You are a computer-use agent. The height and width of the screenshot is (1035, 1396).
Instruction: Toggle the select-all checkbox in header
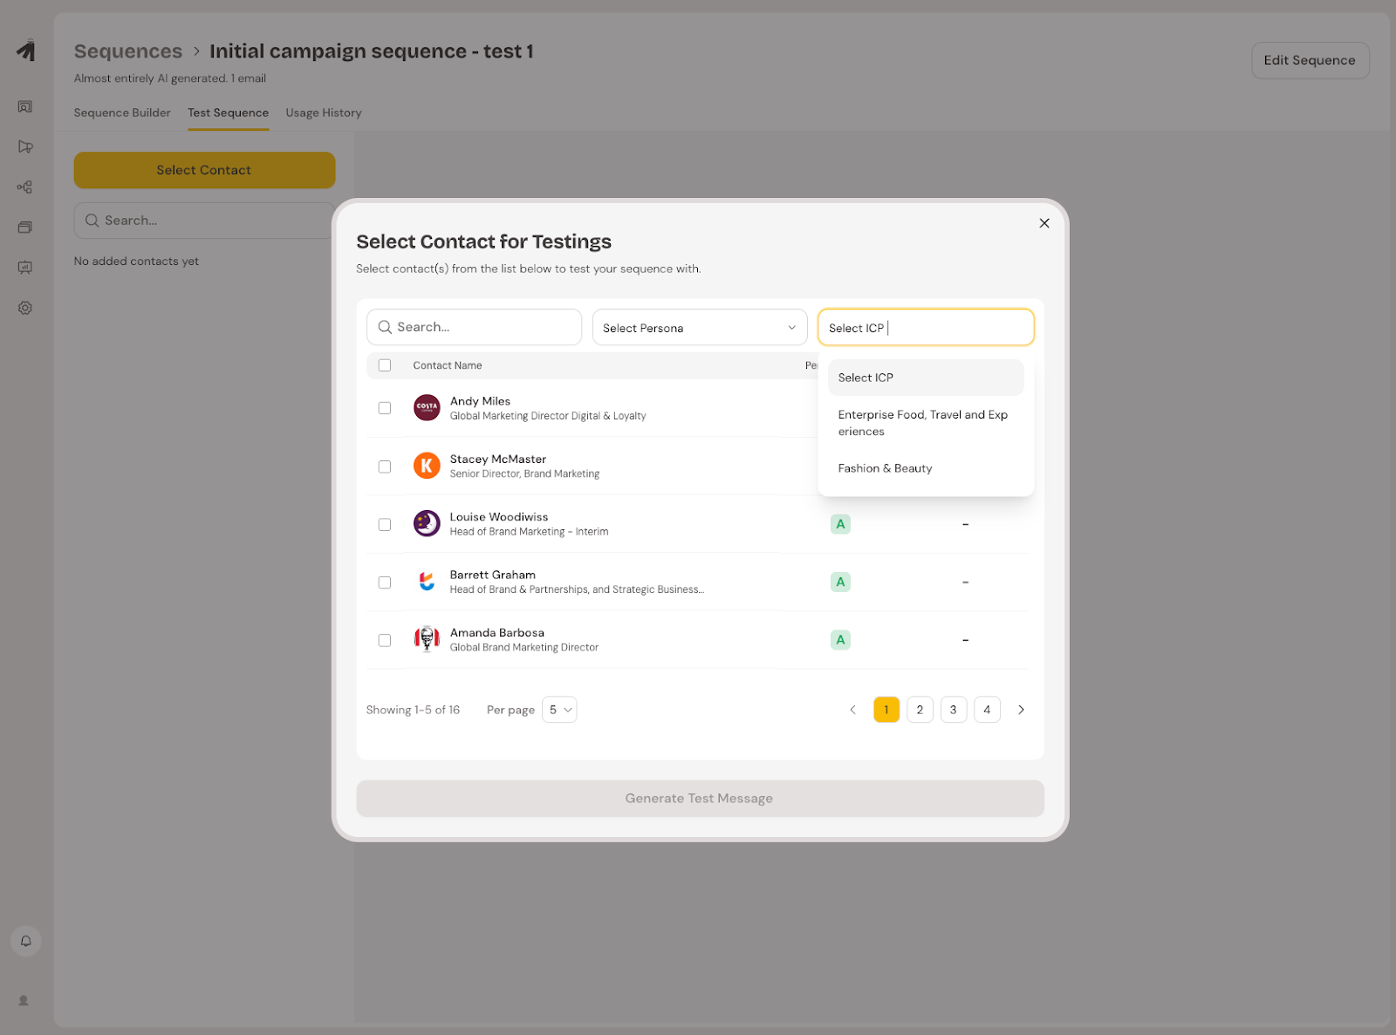point(385,365)
